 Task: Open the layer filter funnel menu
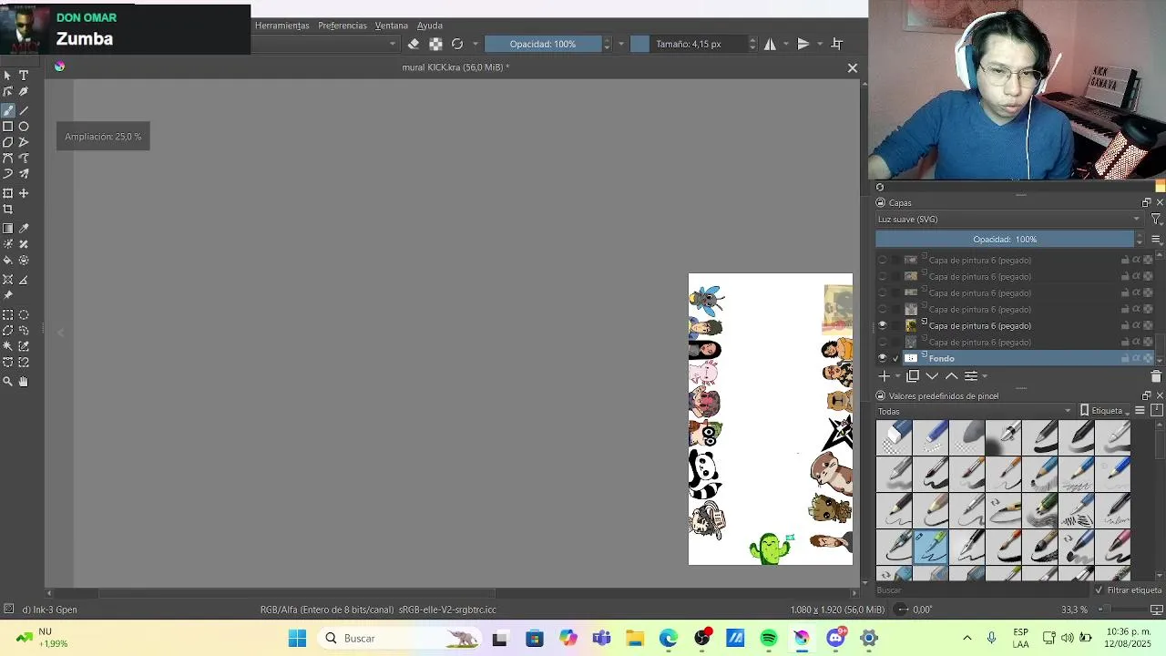[x=1156, y=220]
